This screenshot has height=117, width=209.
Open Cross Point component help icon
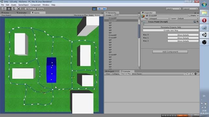coord(195,22)
